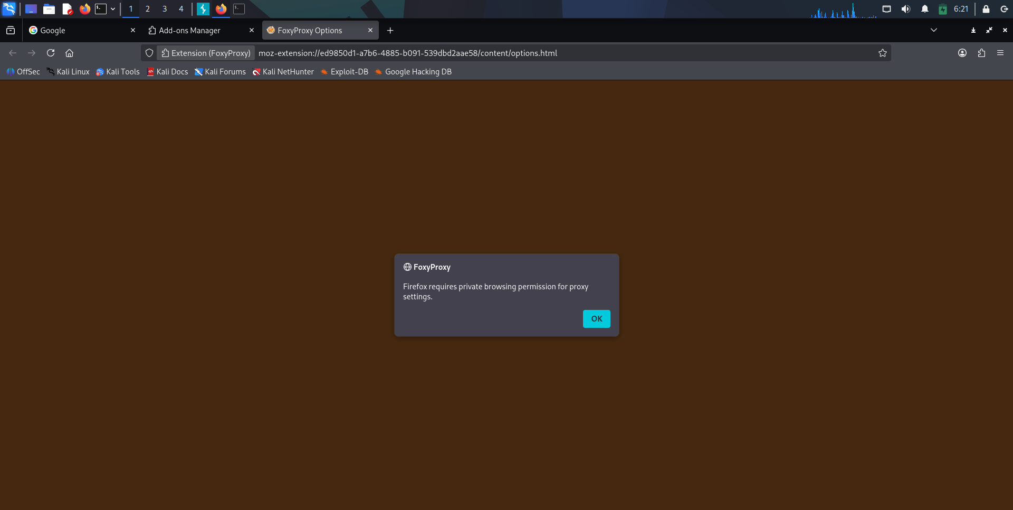This screenshot has width=1013, height=510.
Task: Minimize the Firefox window
Action: (x=973, y=30)
